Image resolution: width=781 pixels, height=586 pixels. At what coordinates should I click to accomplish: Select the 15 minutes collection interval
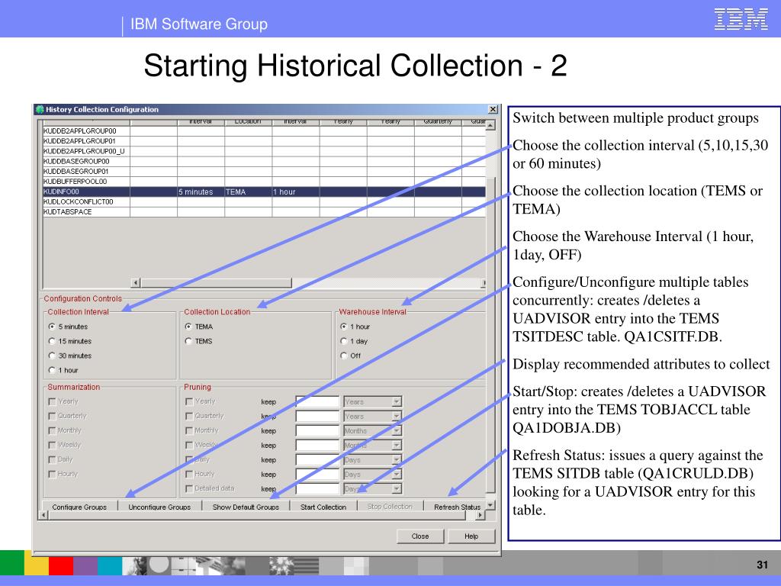pos(52,341)
